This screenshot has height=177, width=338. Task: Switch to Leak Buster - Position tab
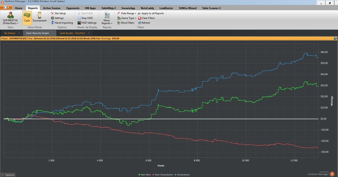(x=72, y=33)
